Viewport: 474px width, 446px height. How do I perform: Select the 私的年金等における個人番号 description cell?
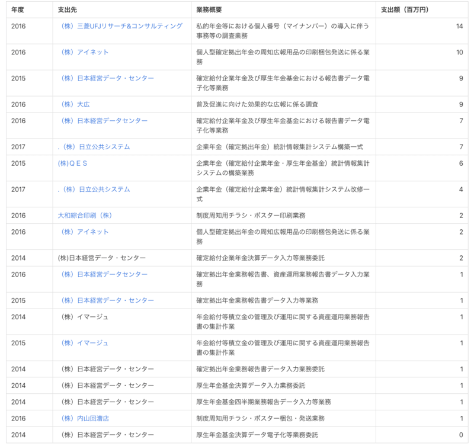[283, 31]
